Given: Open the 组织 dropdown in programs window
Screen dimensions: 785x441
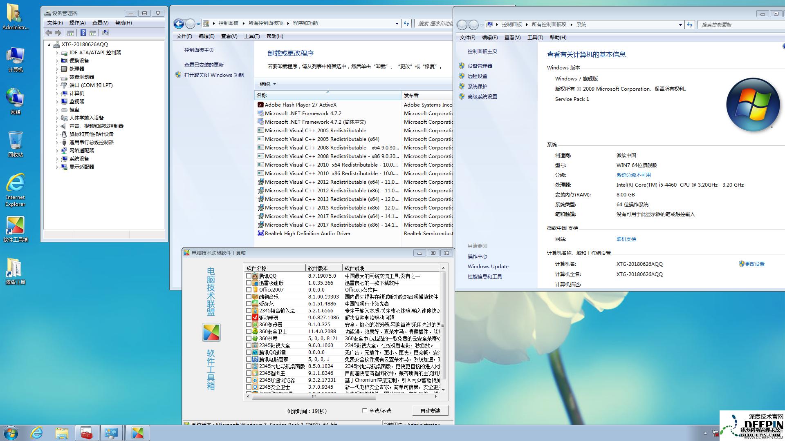Looking at the screenshot, I should coord(268,84).
